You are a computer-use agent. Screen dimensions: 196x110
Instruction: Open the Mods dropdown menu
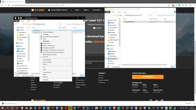point(77,10)
